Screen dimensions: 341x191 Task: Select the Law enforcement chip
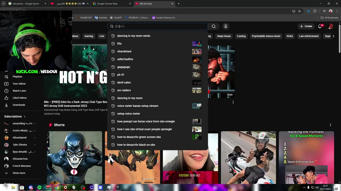click(309, 36)
